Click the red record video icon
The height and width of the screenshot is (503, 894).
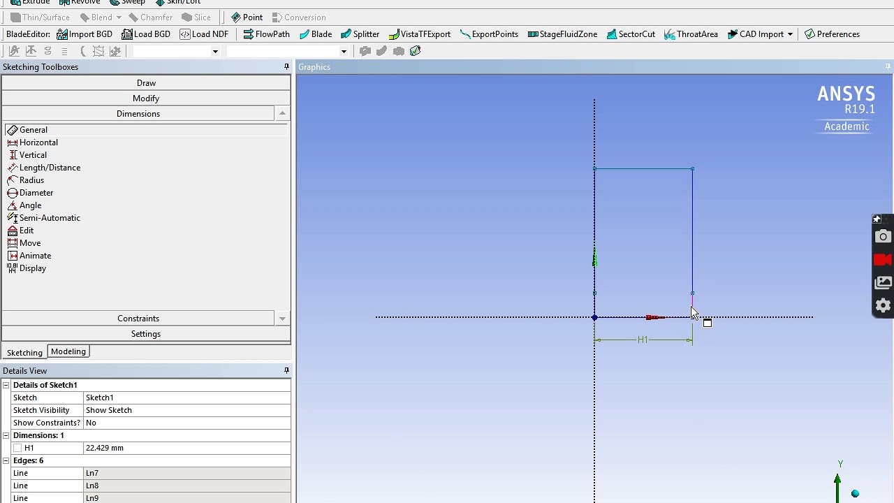click(883, 260)
